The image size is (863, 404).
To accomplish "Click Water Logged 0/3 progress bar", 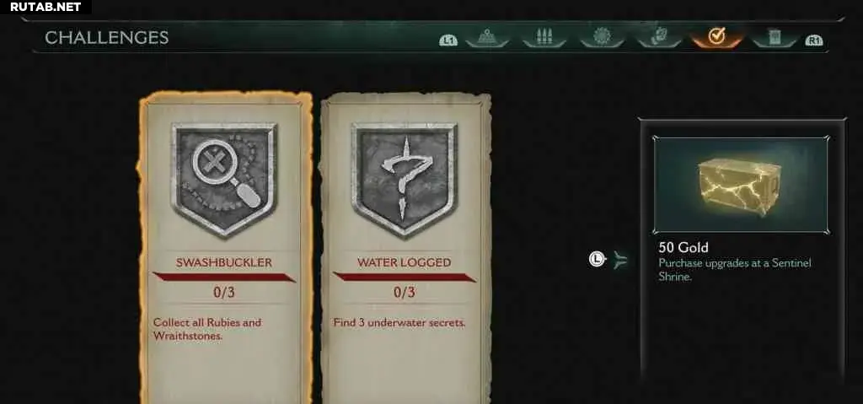I will (405, 277).
